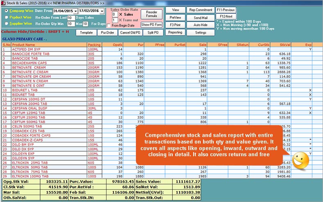Click the Trans out multiplier field showing 1
Viewport: 323px width, 202px height.
tap(115, 20)
